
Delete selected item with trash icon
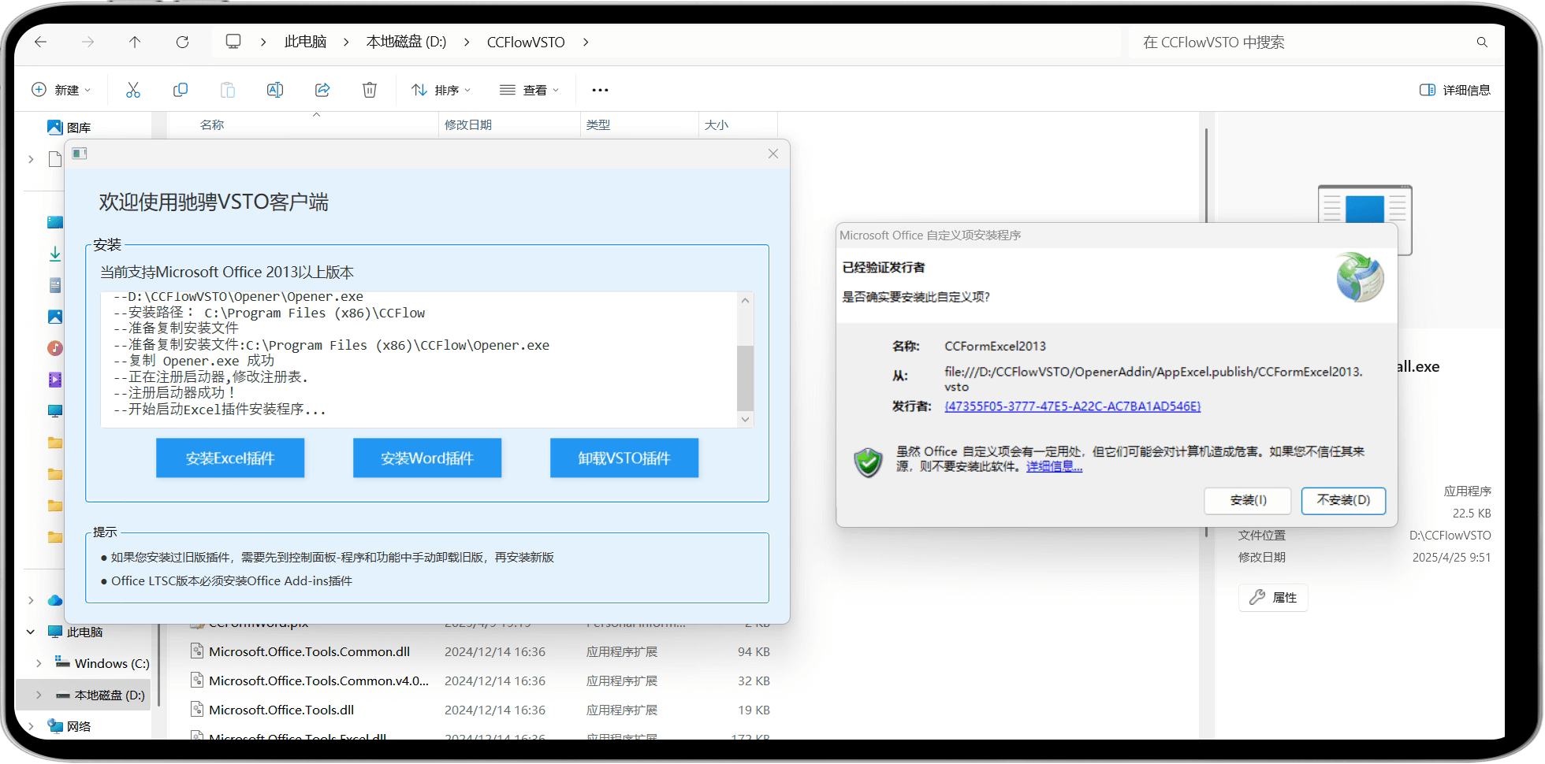pos(370,90)
